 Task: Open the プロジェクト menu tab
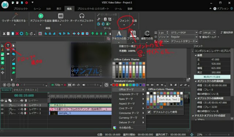click(21, 9)
